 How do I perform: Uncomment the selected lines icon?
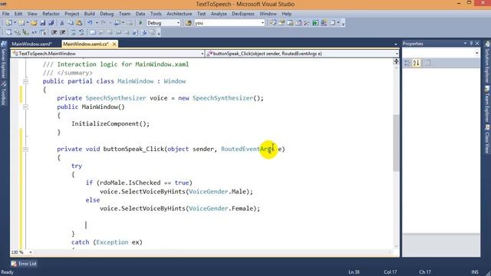pos(81,32)
